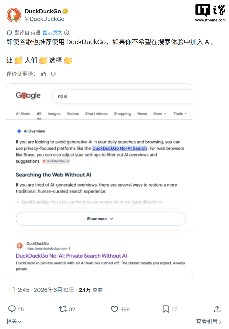Open the More dropdown in Google tabs

click(160, 114)
